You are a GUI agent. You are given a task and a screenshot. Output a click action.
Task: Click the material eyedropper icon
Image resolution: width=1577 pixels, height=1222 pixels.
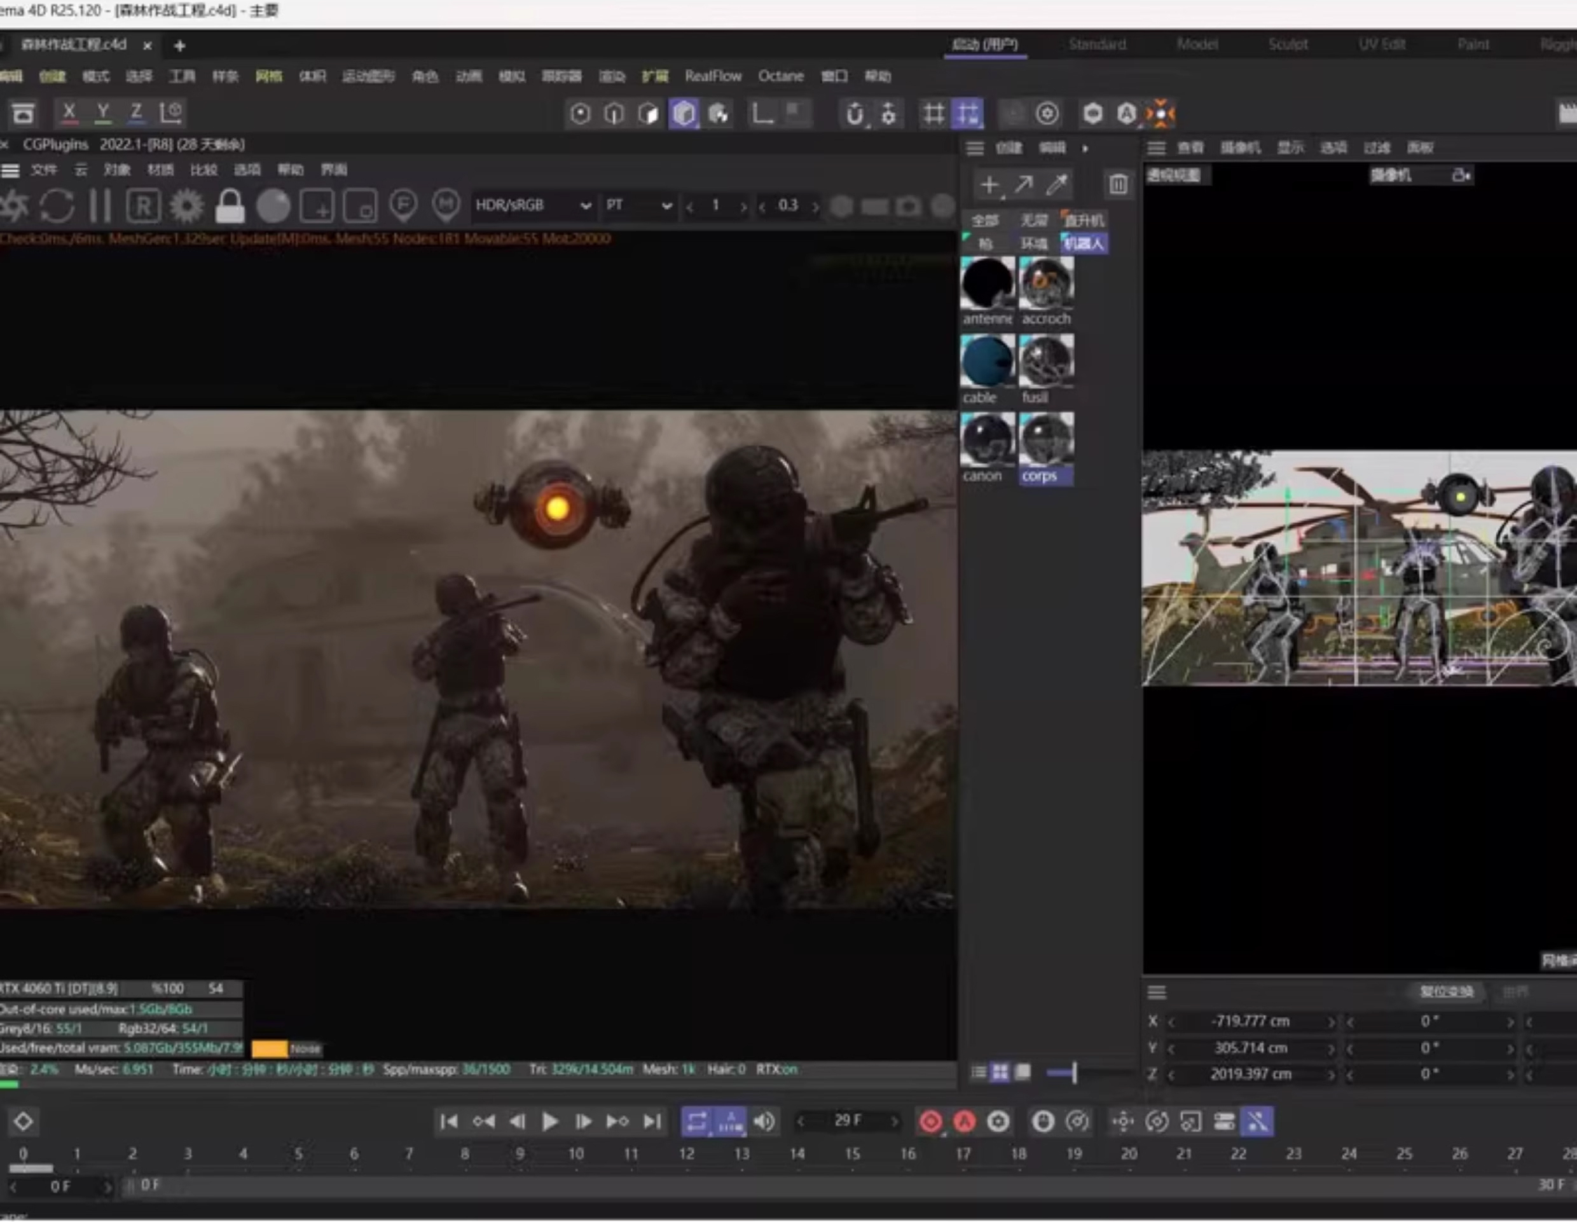pyautogui.click(x=1057, y=185)
